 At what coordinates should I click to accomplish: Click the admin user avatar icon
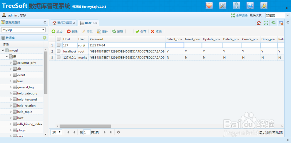coord(4,15)
